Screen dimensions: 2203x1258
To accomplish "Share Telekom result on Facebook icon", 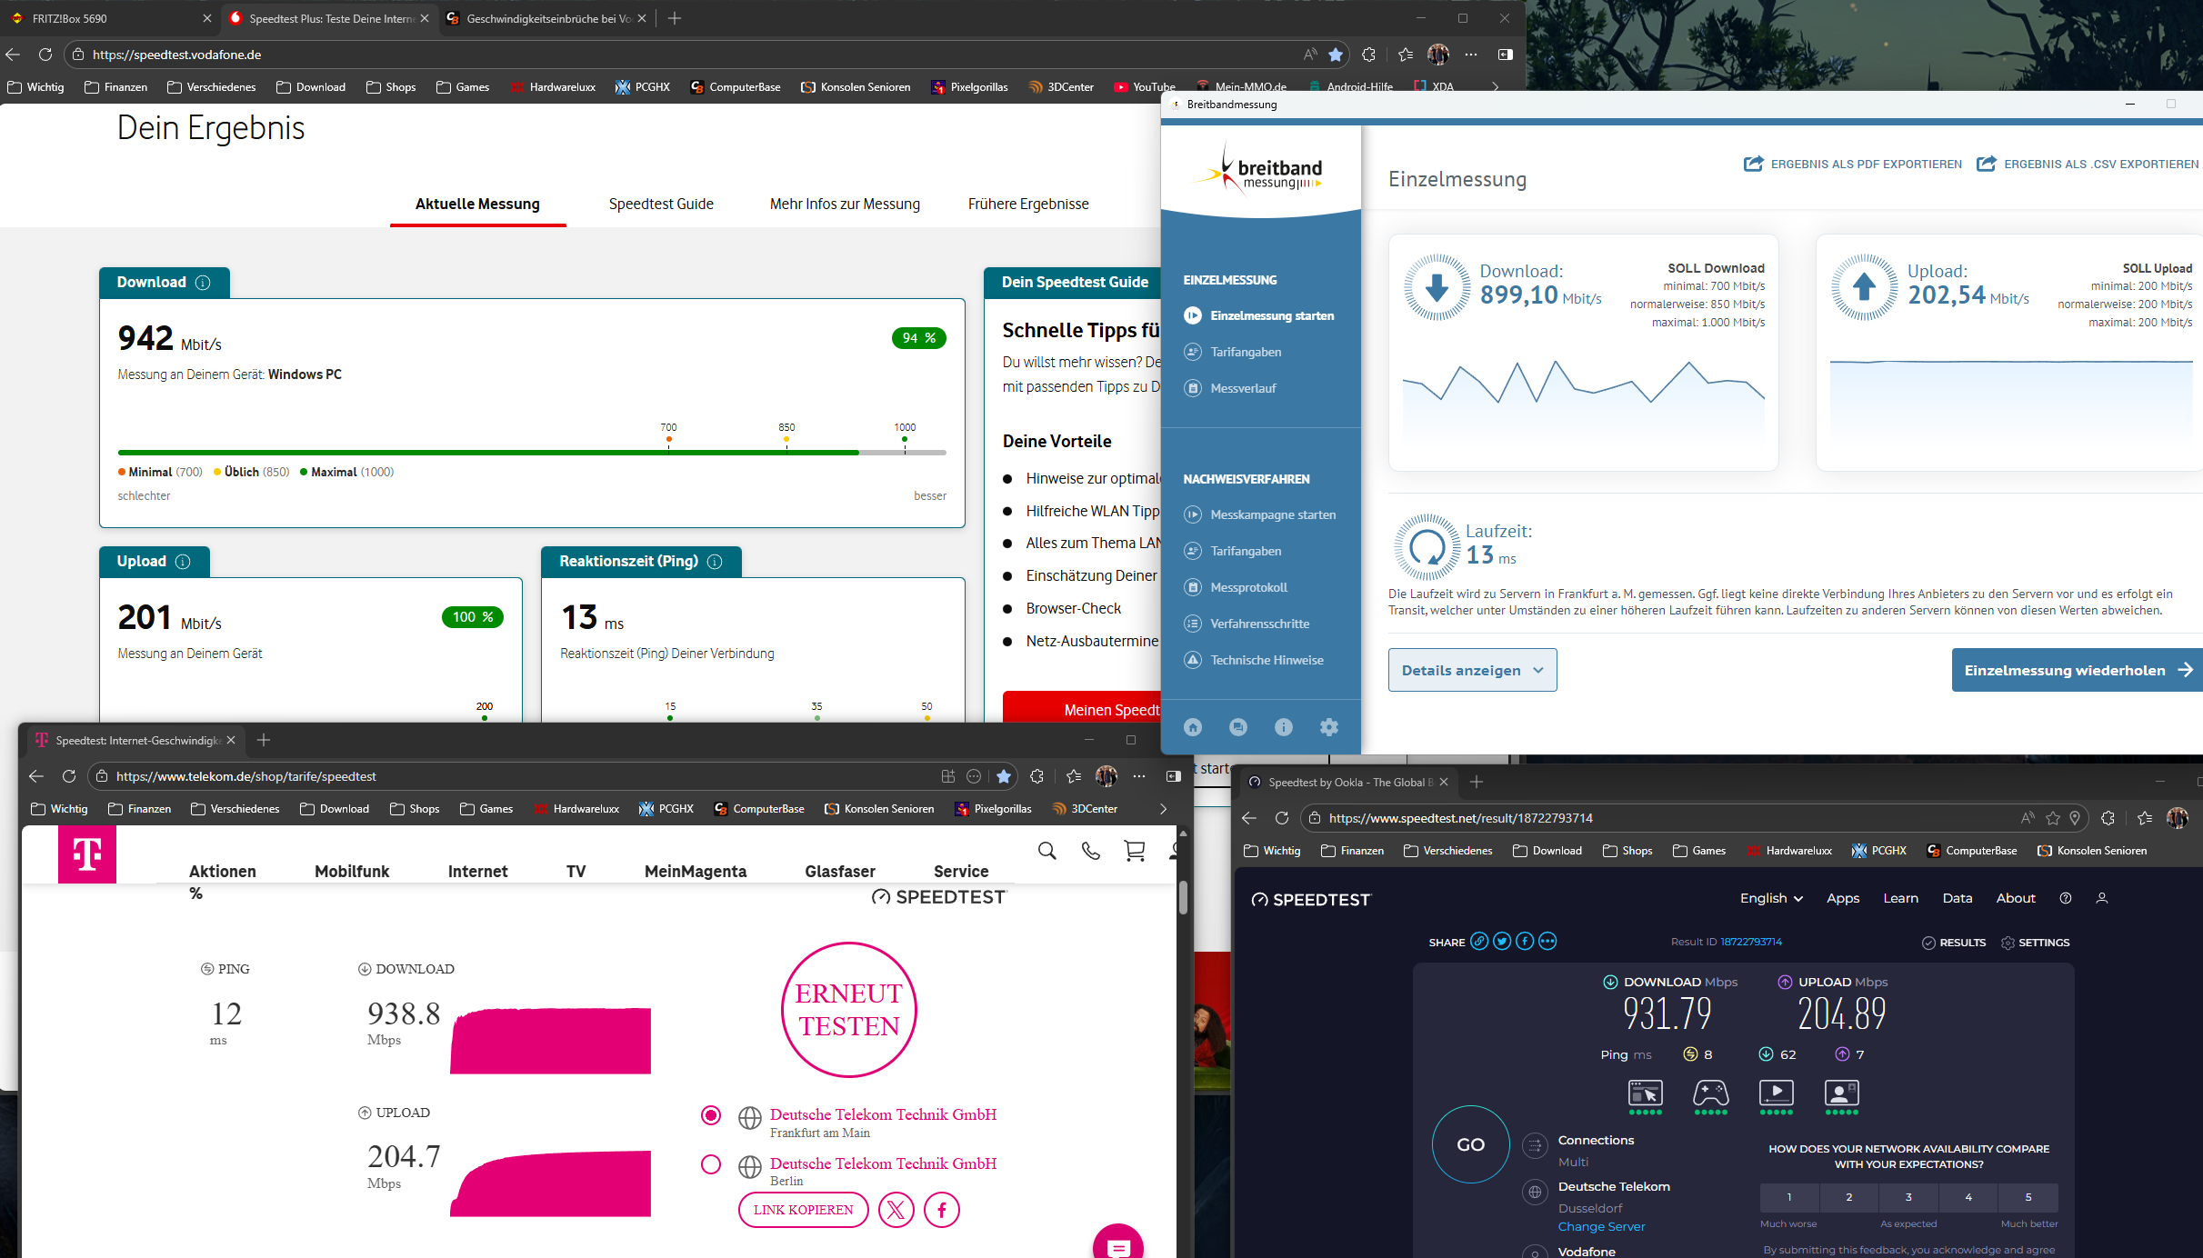I will (942, 1210).
